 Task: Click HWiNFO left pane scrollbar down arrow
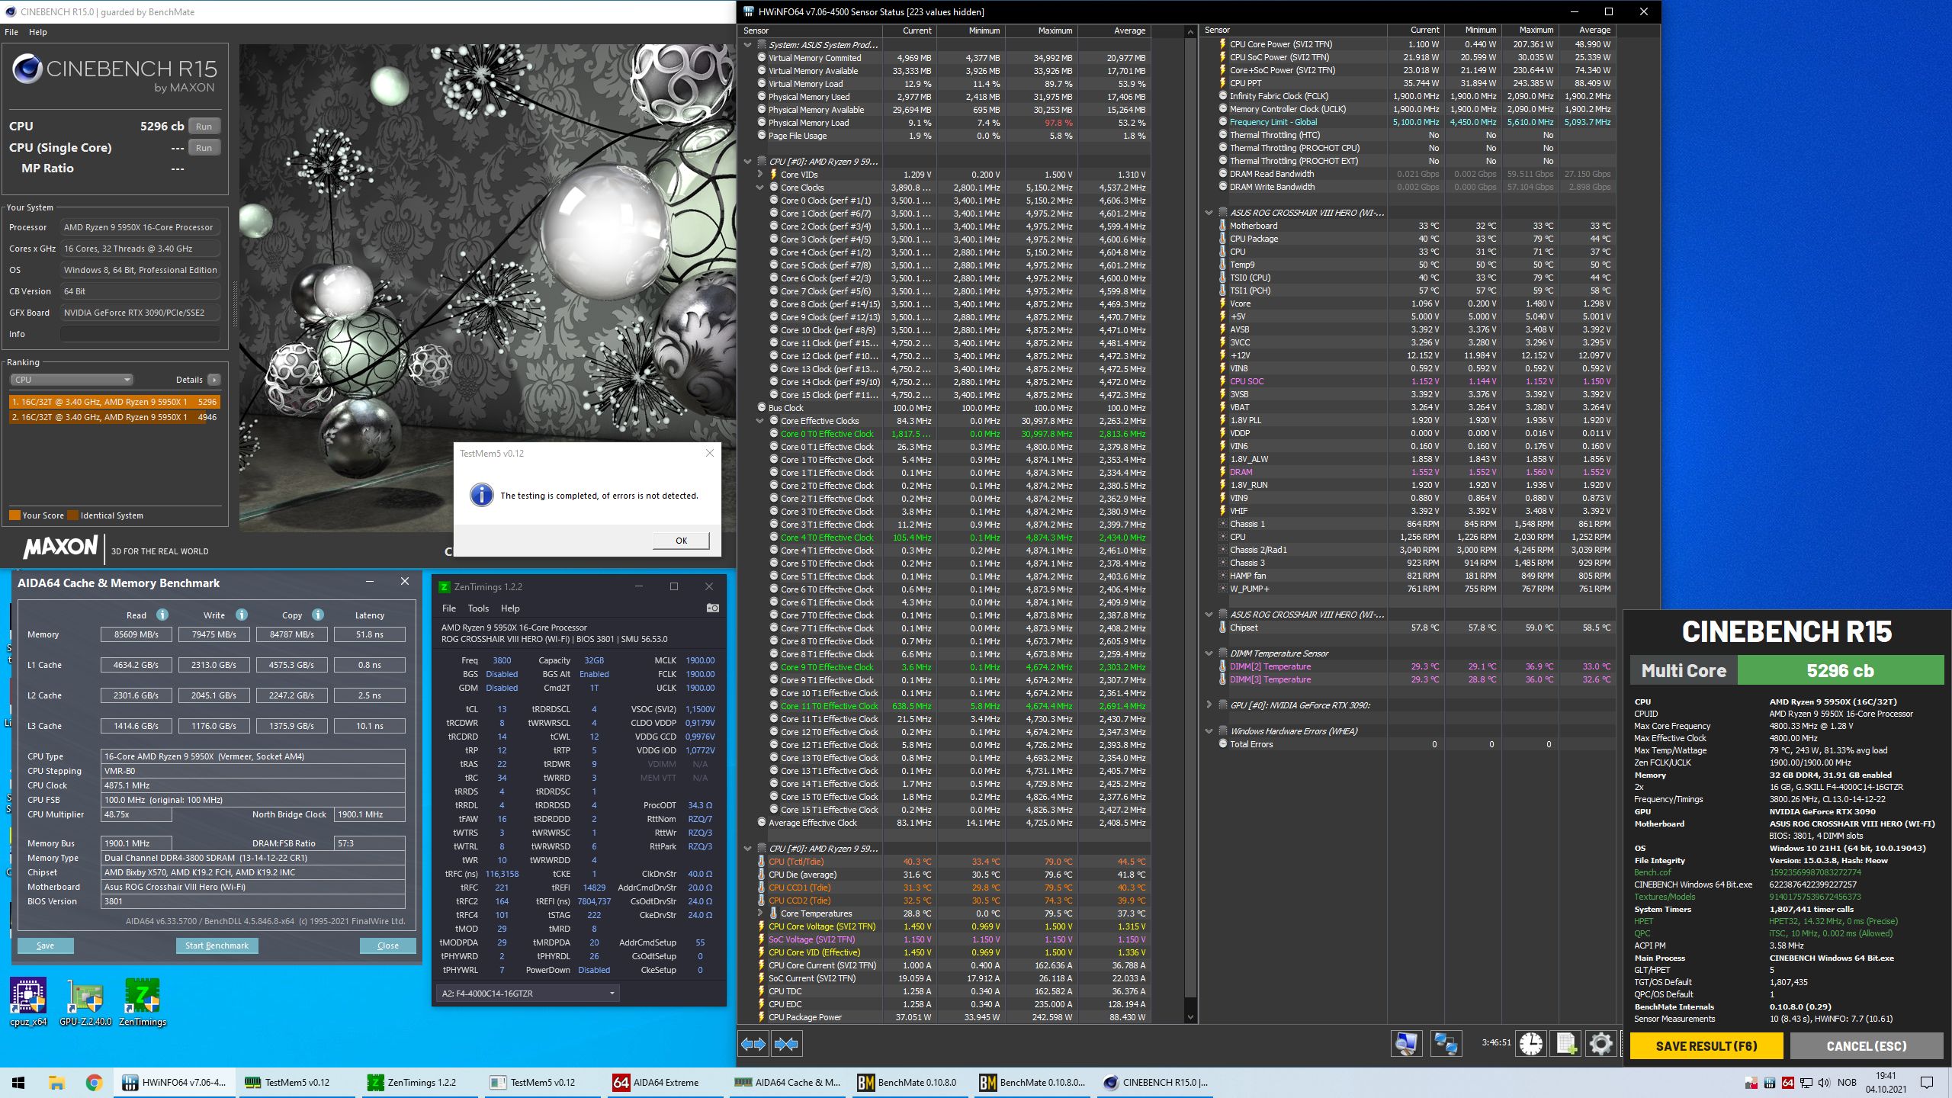click(1190, 1017)
